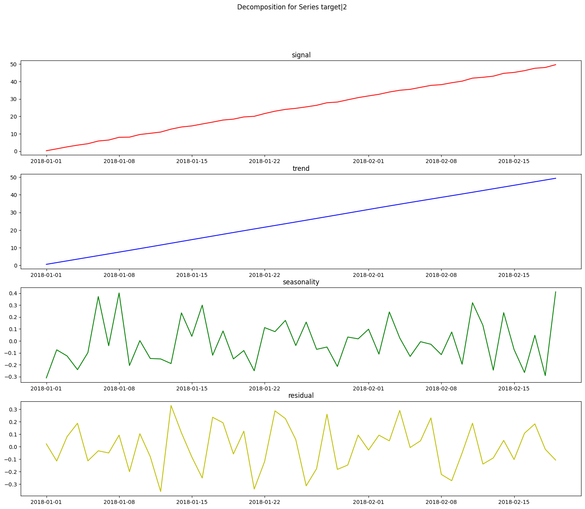585x509 pixels.
Task: Click the '−0.2' tick on residual y-axis
Action: click(11, 472)
